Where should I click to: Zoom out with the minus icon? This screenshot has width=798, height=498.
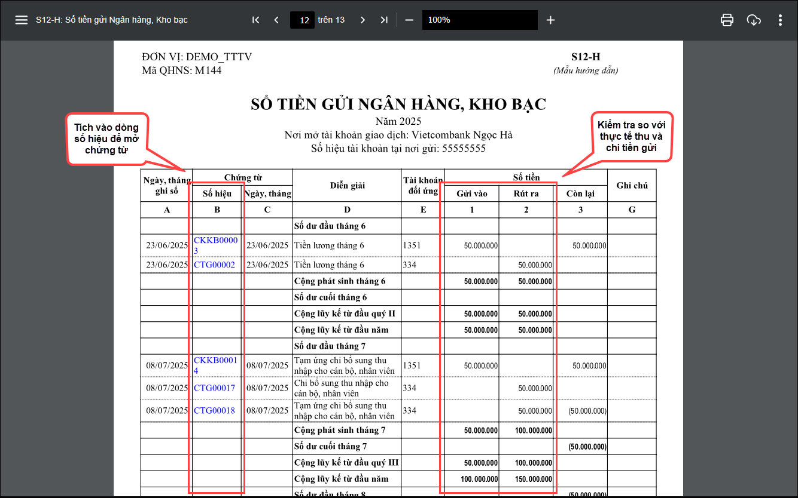point(409,20)
